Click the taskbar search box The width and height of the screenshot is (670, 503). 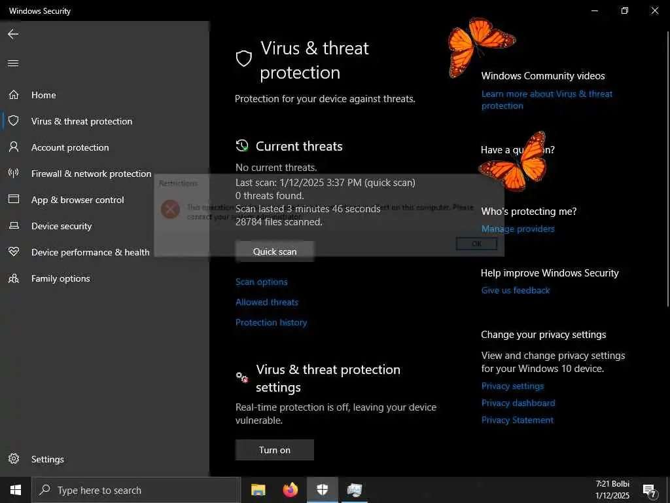pyautogui.click(x=136, y=490)
